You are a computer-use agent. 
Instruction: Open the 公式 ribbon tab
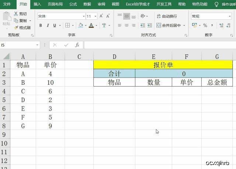pyautogui.click(x=73, y=4)
